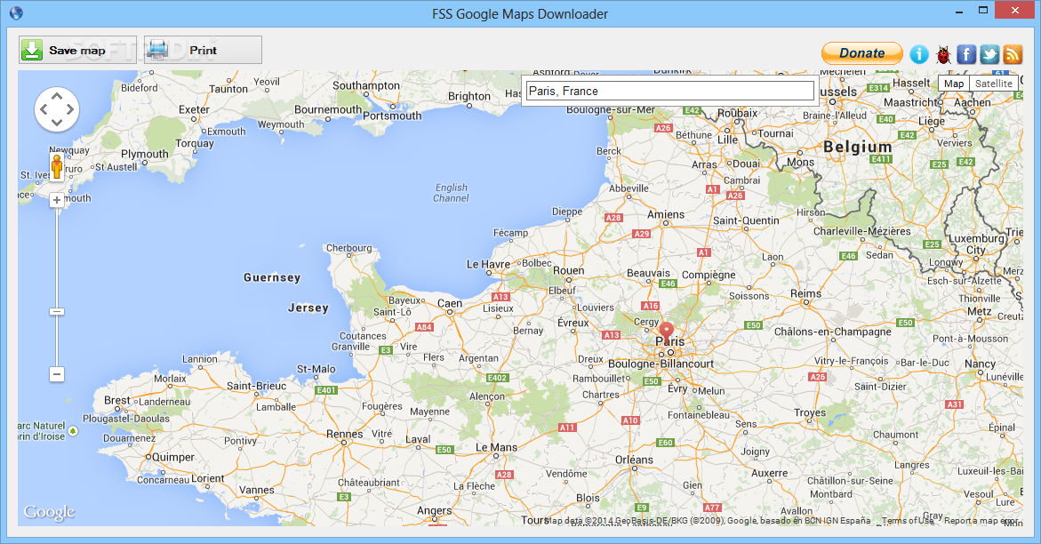Image resolution: width=1041 pixels, height=544 pixels.
Task: Click the Amiens city label
Action: pos(666,214)
